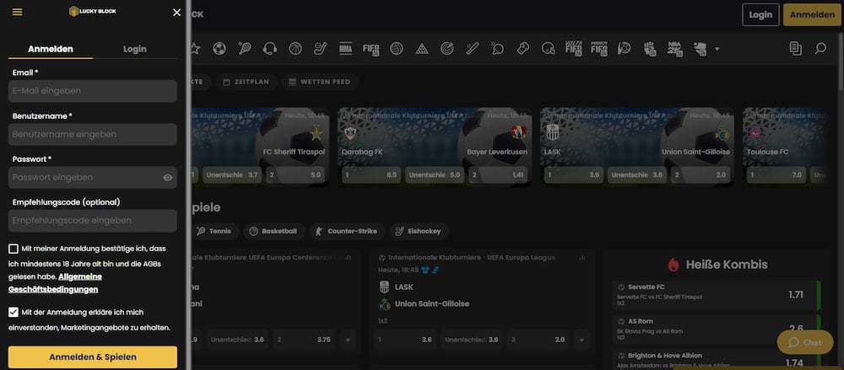This screenshot has height=370, width=844.
Task: Focus the E-Mail eingeben field
Action: 93,91
